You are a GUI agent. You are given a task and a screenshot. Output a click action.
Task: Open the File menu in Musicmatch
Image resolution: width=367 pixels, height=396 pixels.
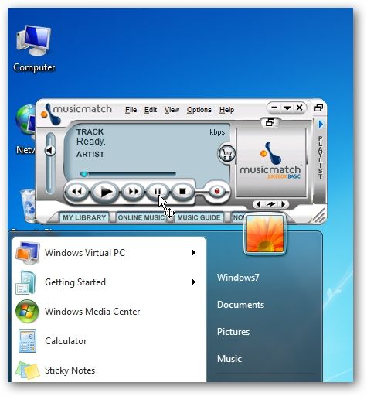(131, 110)
